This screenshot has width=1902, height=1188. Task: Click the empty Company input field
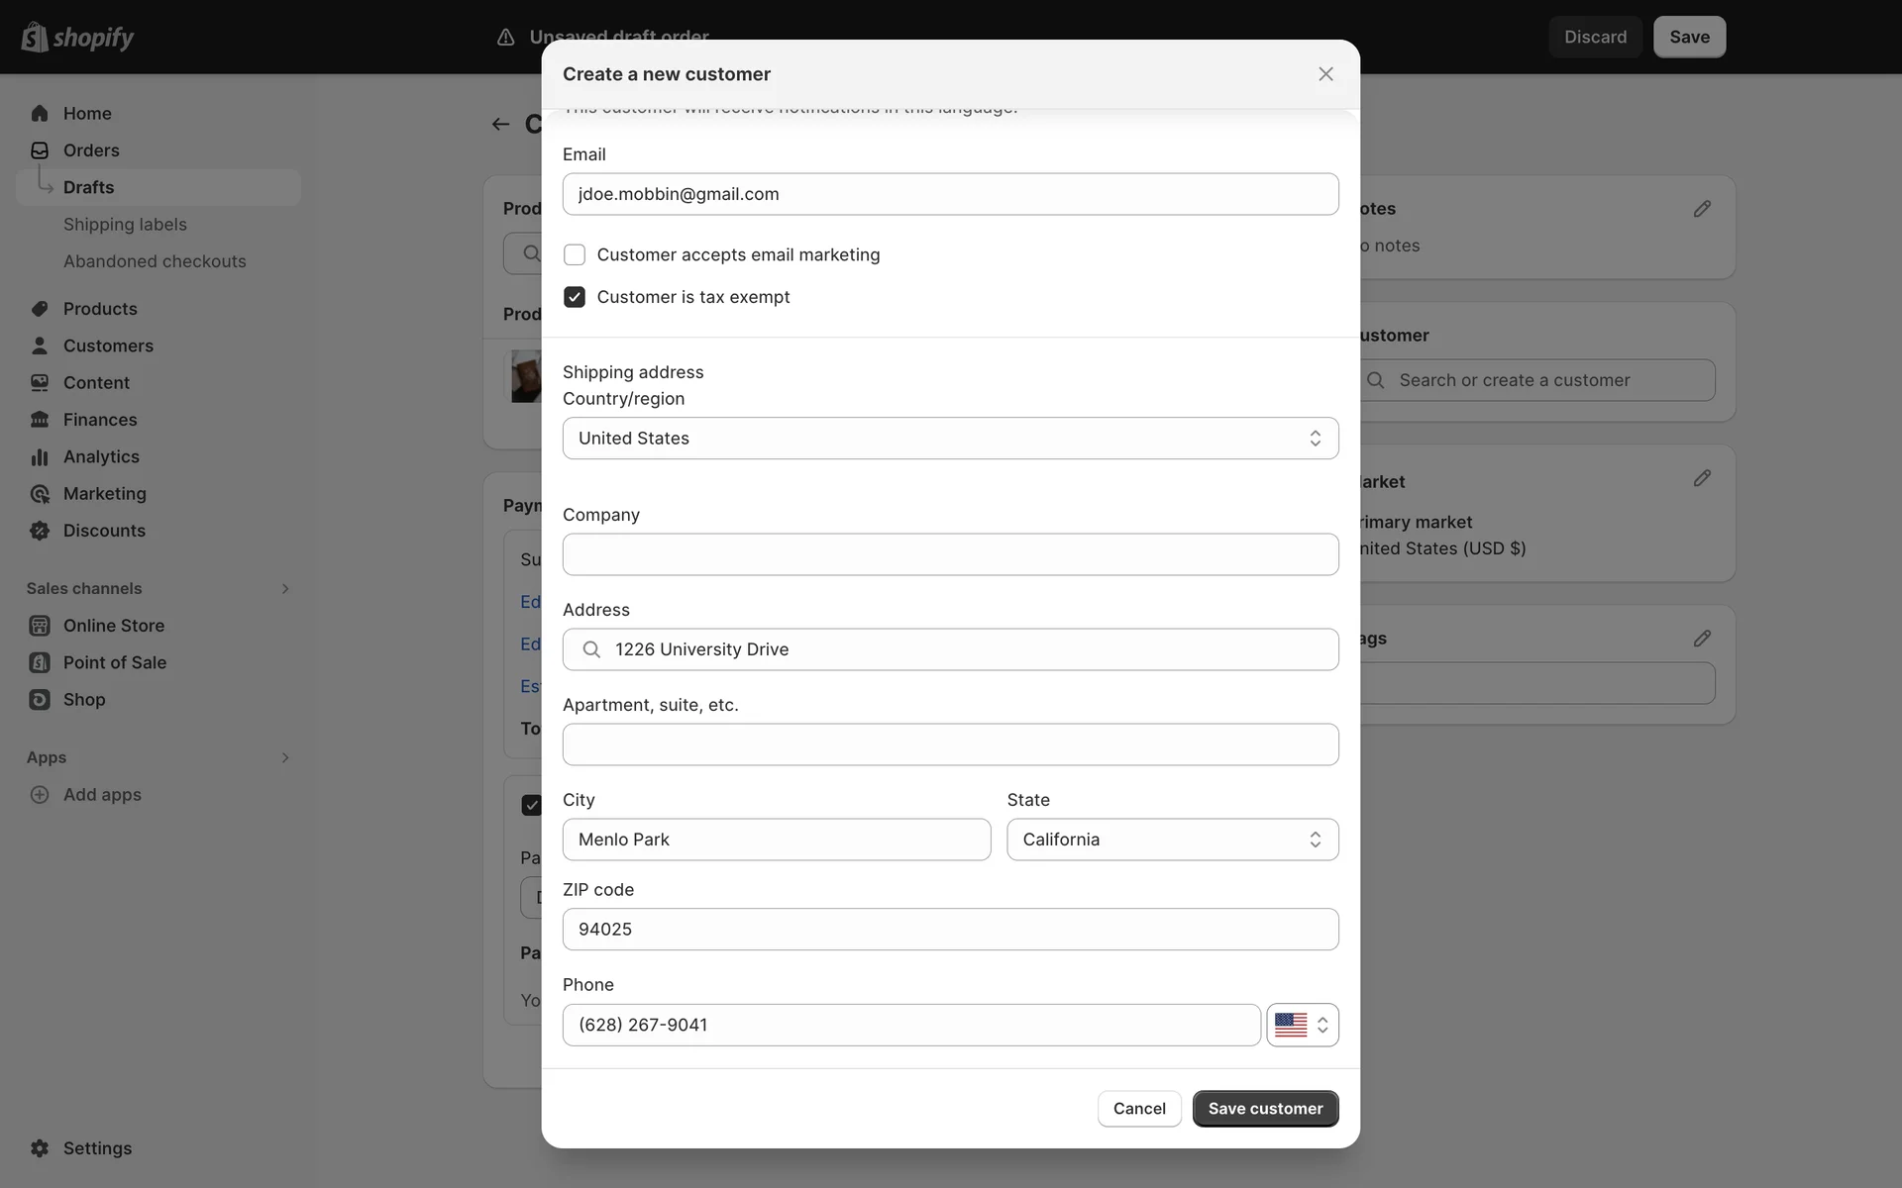pos(950,554)
